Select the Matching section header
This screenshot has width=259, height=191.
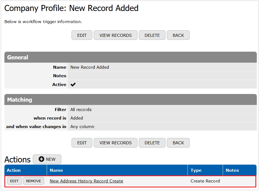tap(20, 100)
